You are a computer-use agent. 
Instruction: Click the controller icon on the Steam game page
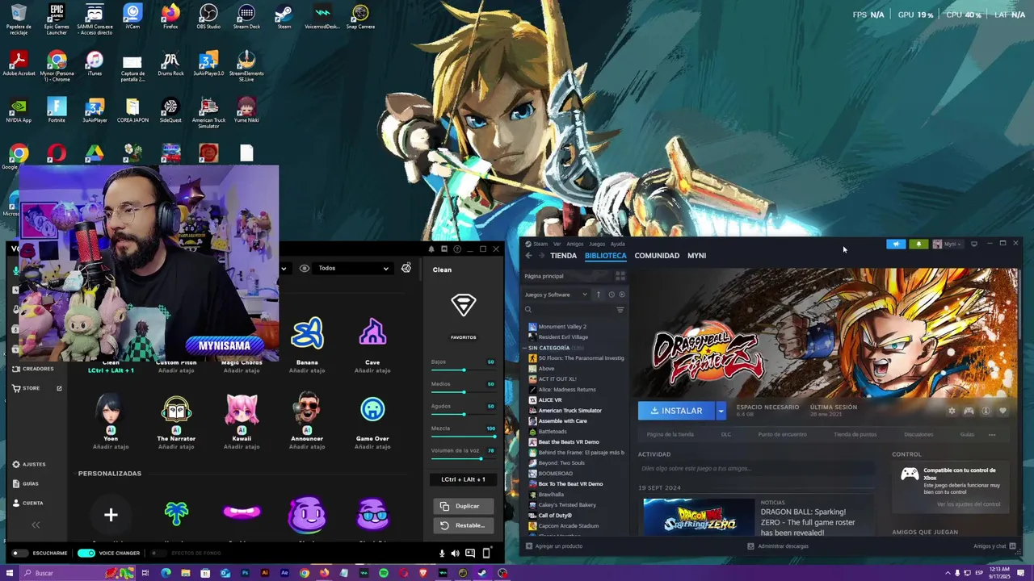(969, 411)
